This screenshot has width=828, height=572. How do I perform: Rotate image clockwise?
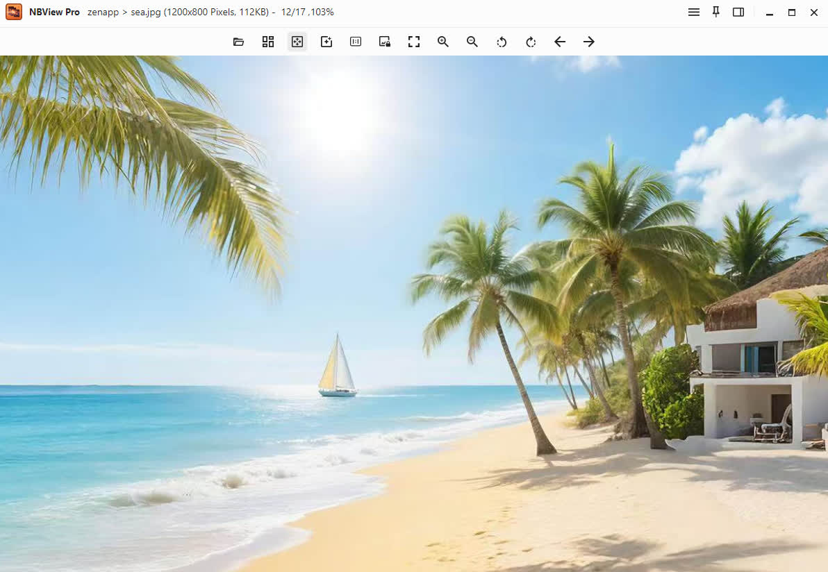click(x=531, y=42)
